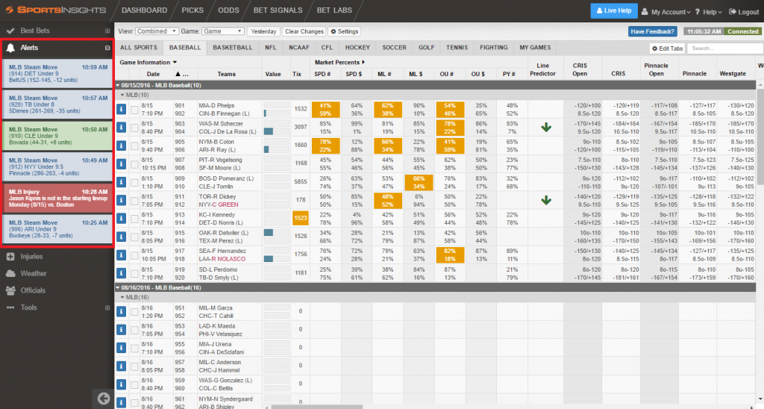Open the Settings button
The image size is (764, 409).
[344, 31]
